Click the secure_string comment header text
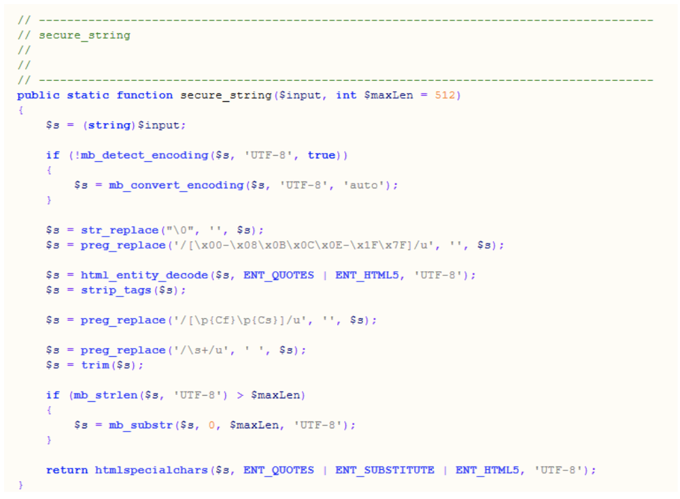680x499 pixels. (x=84, y=35)
